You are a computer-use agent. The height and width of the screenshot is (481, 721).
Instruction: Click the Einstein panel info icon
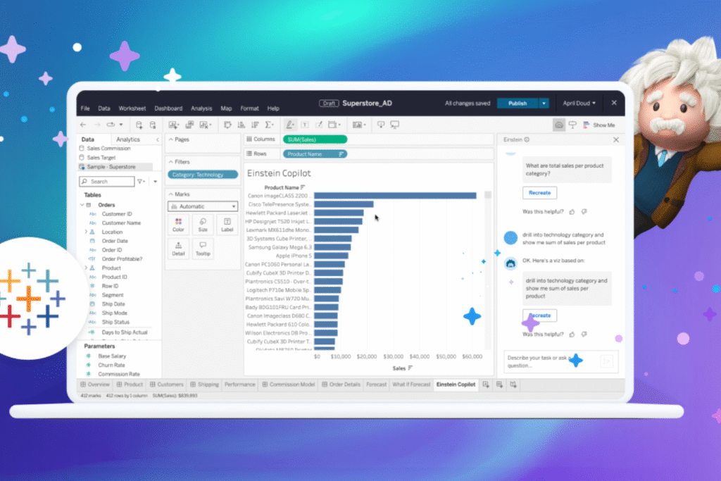coord(527,139)
